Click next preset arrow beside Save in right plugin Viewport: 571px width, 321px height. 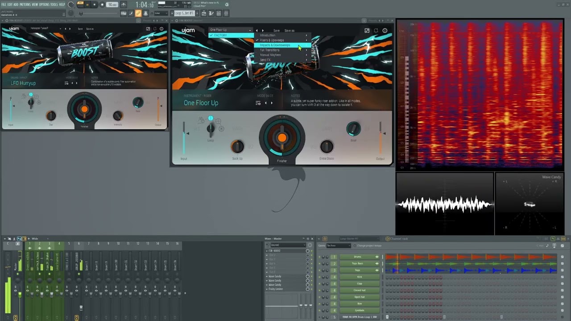(262, 30)
